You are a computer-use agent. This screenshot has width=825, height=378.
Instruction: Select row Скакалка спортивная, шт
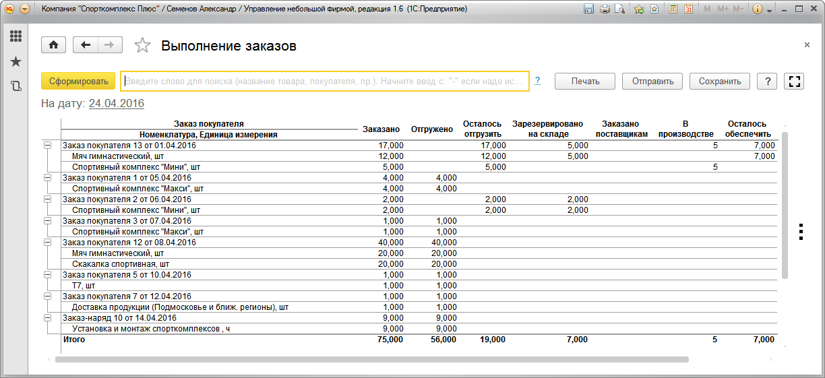pyautogui.click(x=418, y=263)
